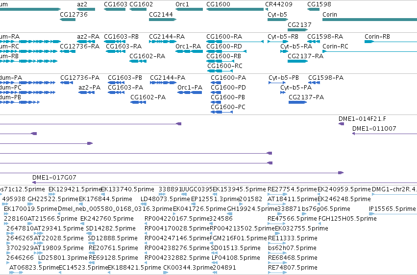Viewport: 417px width, 275px height.
Task: Select the DME1-011O07 clone line
Action: [385, 134]
